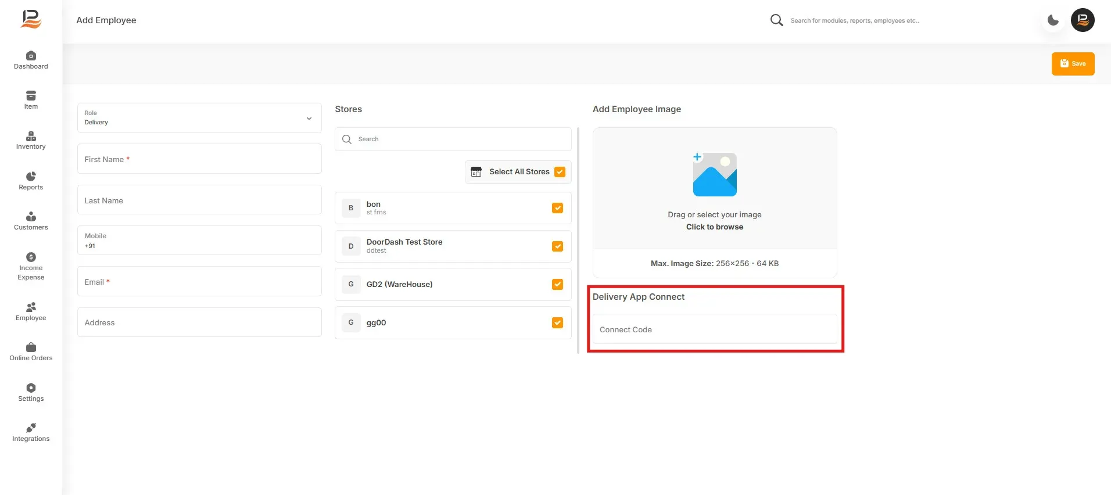Open Integrations plug icon

point(31,428)
